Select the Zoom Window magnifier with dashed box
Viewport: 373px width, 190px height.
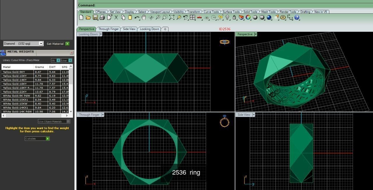point(165,17)
